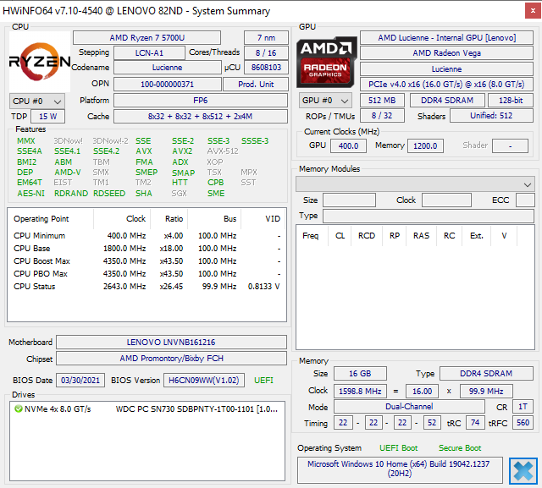Click the chipset field AMD Promontory/Bixby FCH
The image size is (542, 488).
tap(171, 359)
